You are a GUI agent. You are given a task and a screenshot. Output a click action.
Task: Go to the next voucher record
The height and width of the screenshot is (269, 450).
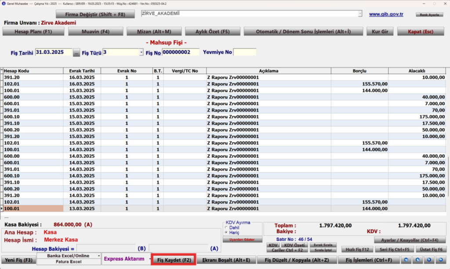click(x=429, y=260)
